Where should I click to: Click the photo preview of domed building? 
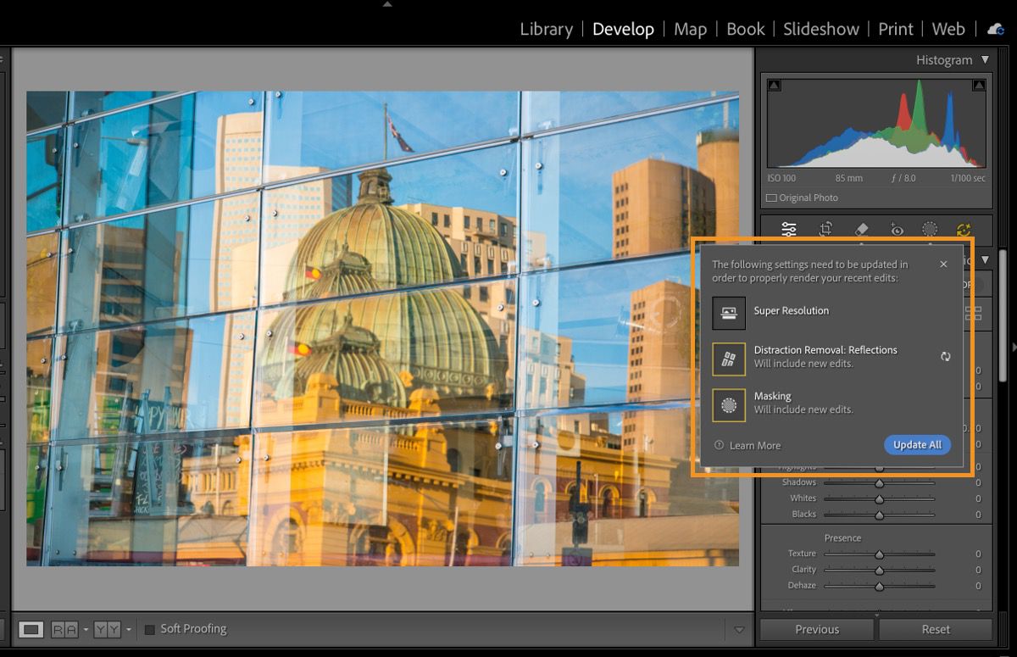[382, 328]
